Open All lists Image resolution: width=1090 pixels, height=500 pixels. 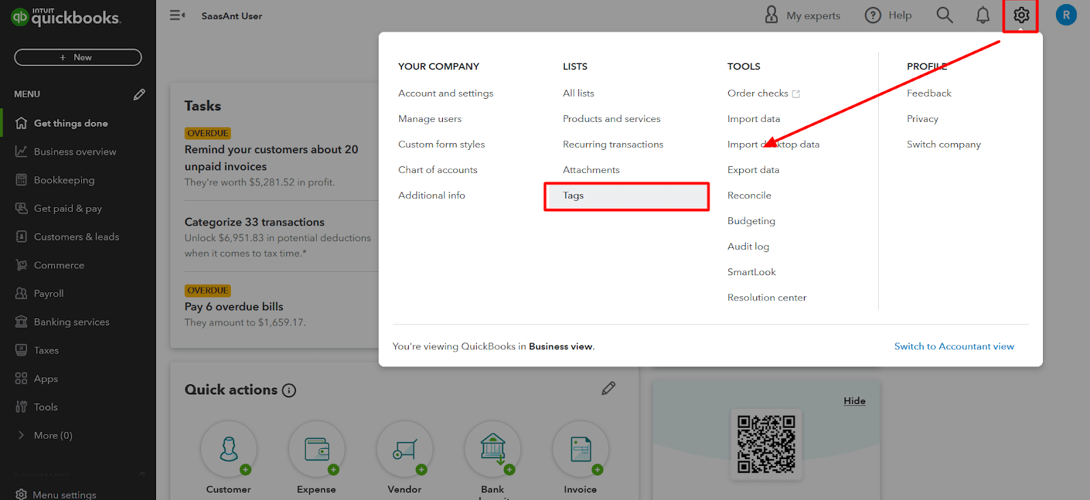tap(578, 93)
